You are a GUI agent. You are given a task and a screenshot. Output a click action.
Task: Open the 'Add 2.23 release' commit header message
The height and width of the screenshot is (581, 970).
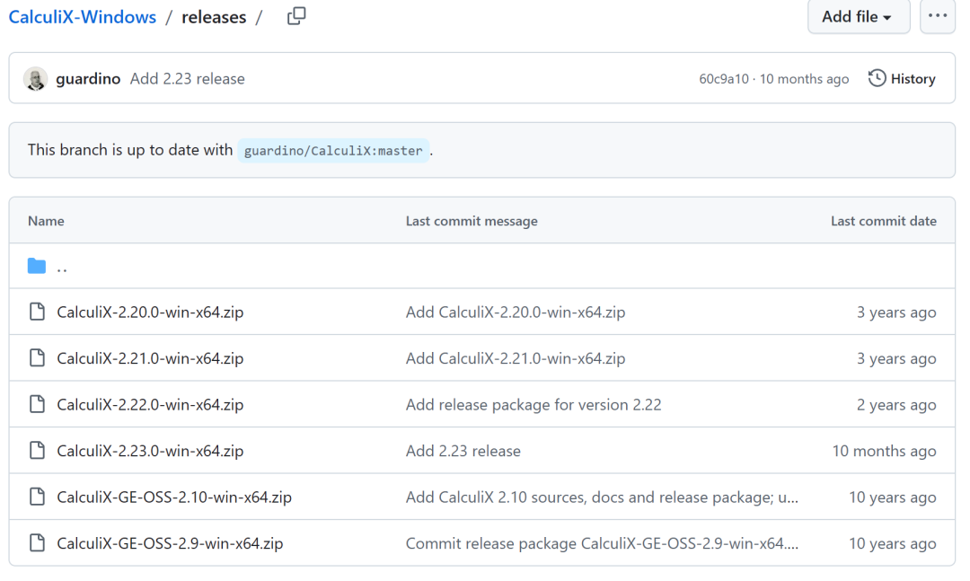click(188, 79)
